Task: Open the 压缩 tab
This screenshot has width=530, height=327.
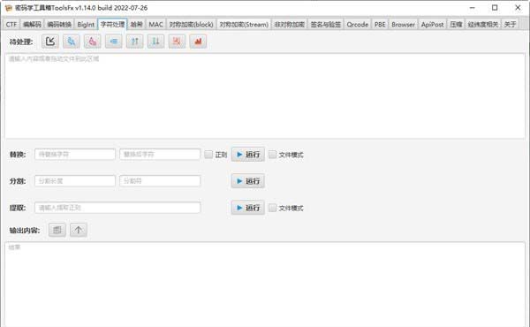Action: tap(456, 25)
